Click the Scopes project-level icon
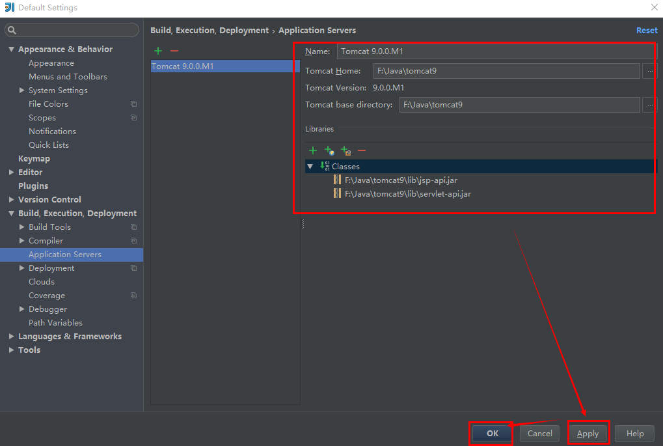The image size is (663, 446). coord(133,118)
